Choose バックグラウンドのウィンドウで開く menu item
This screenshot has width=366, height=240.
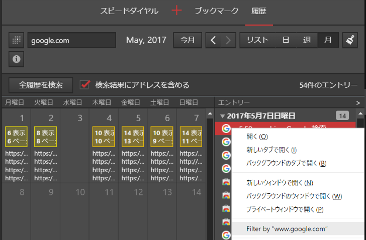pos(294,196)
